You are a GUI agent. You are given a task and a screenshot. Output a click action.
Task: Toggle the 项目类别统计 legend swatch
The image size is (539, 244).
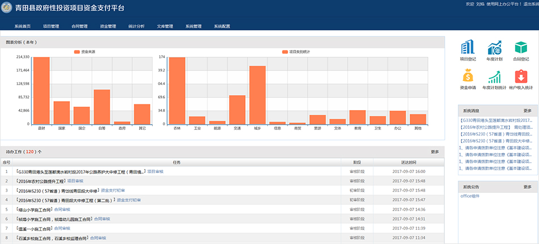point(285,52)
